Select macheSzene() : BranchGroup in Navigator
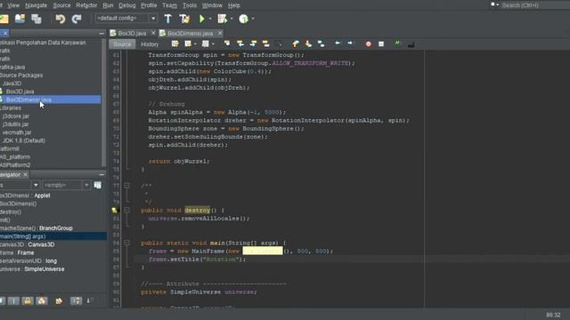 [x=37, y=228]
